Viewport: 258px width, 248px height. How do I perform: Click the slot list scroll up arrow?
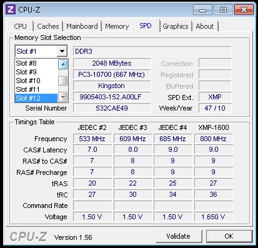tap(62, 64)
